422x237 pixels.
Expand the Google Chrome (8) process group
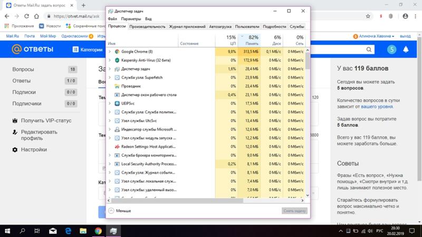[110, 52]
